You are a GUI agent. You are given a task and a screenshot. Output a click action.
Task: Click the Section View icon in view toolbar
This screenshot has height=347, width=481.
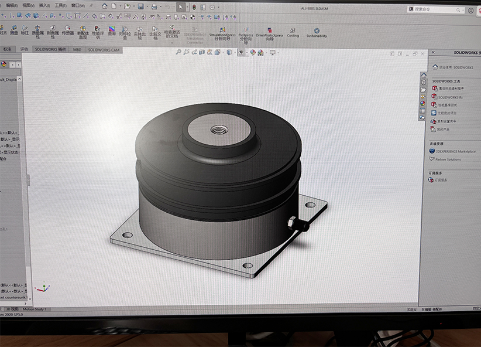pyautogui.click(x=201, y=53)
